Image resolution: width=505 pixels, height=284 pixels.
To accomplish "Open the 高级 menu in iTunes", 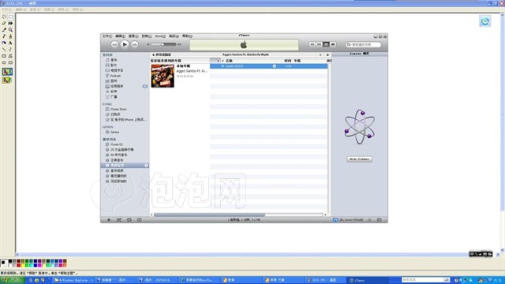I will (x=174, y=36).
